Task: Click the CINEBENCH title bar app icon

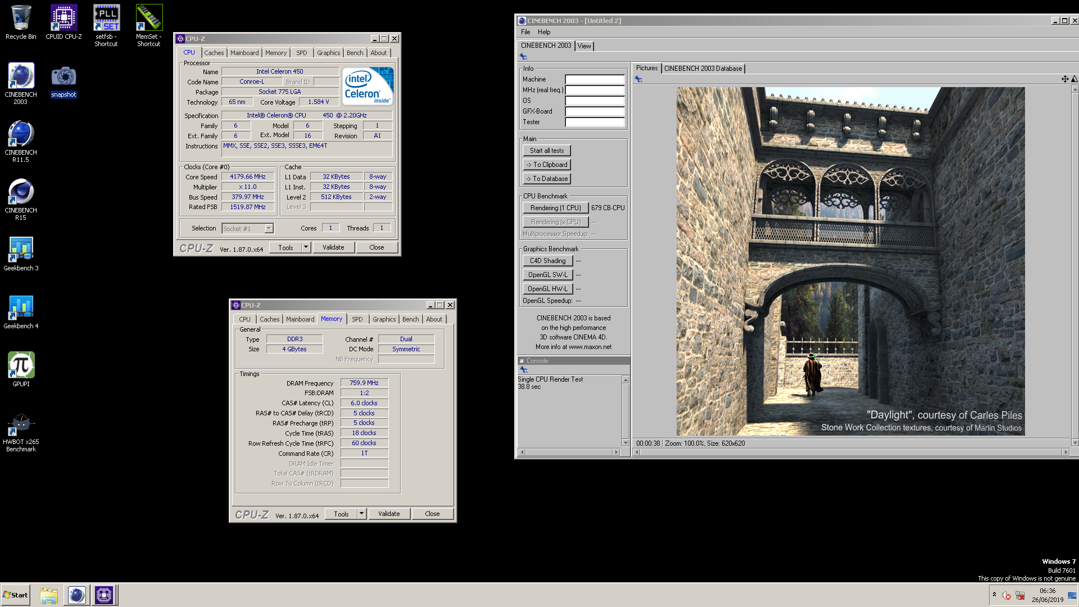Action: 522,21
